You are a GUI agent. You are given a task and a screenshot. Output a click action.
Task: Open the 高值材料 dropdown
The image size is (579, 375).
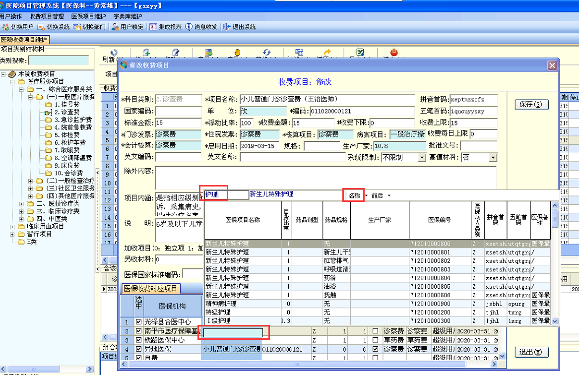pos(493,158)
